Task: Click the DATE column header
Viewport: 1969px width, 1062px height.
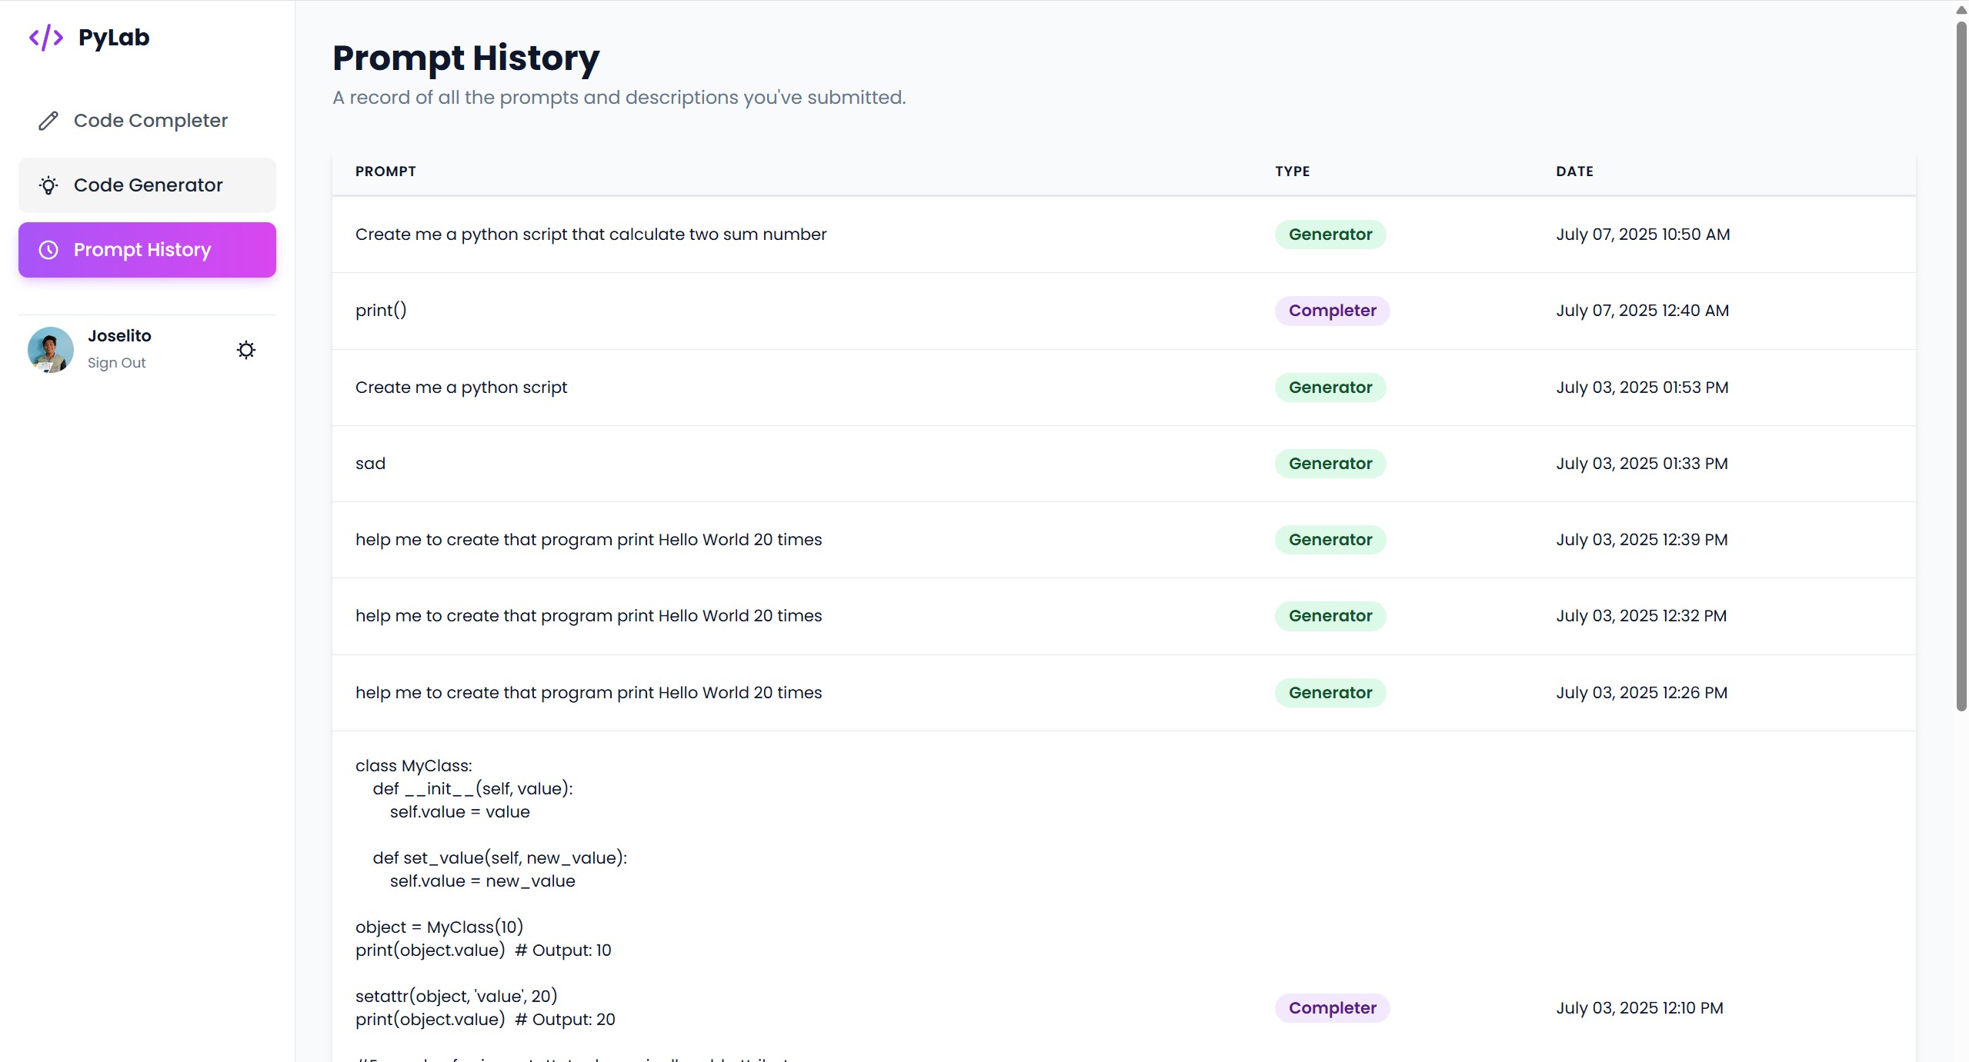Action: (1574, 171)
